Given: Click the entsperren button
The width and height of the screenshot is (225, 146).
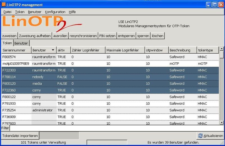Looking at the screenshot, I should pyautogui.click(x=126, y=36).
